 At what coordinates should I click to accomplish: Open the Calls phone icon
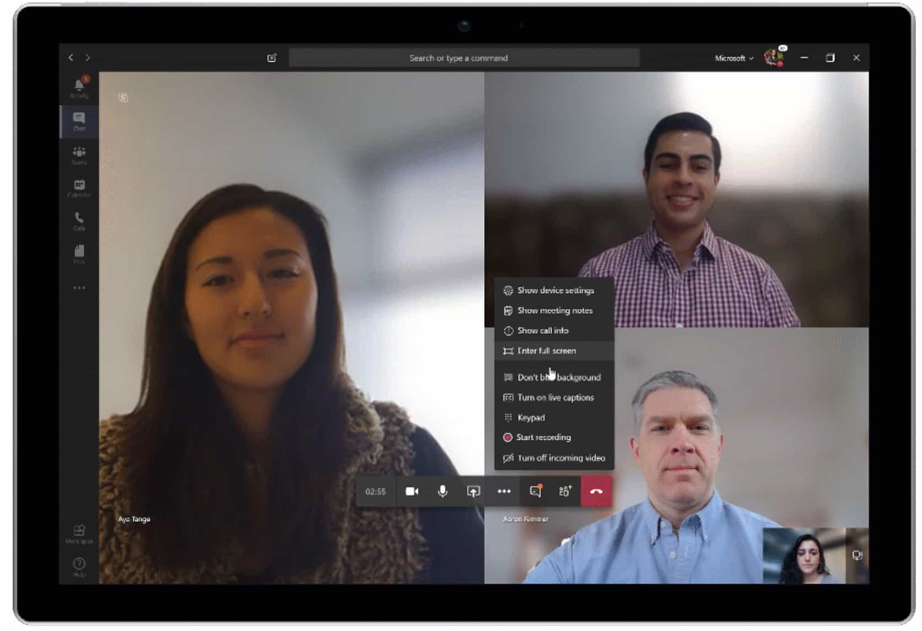79,221
